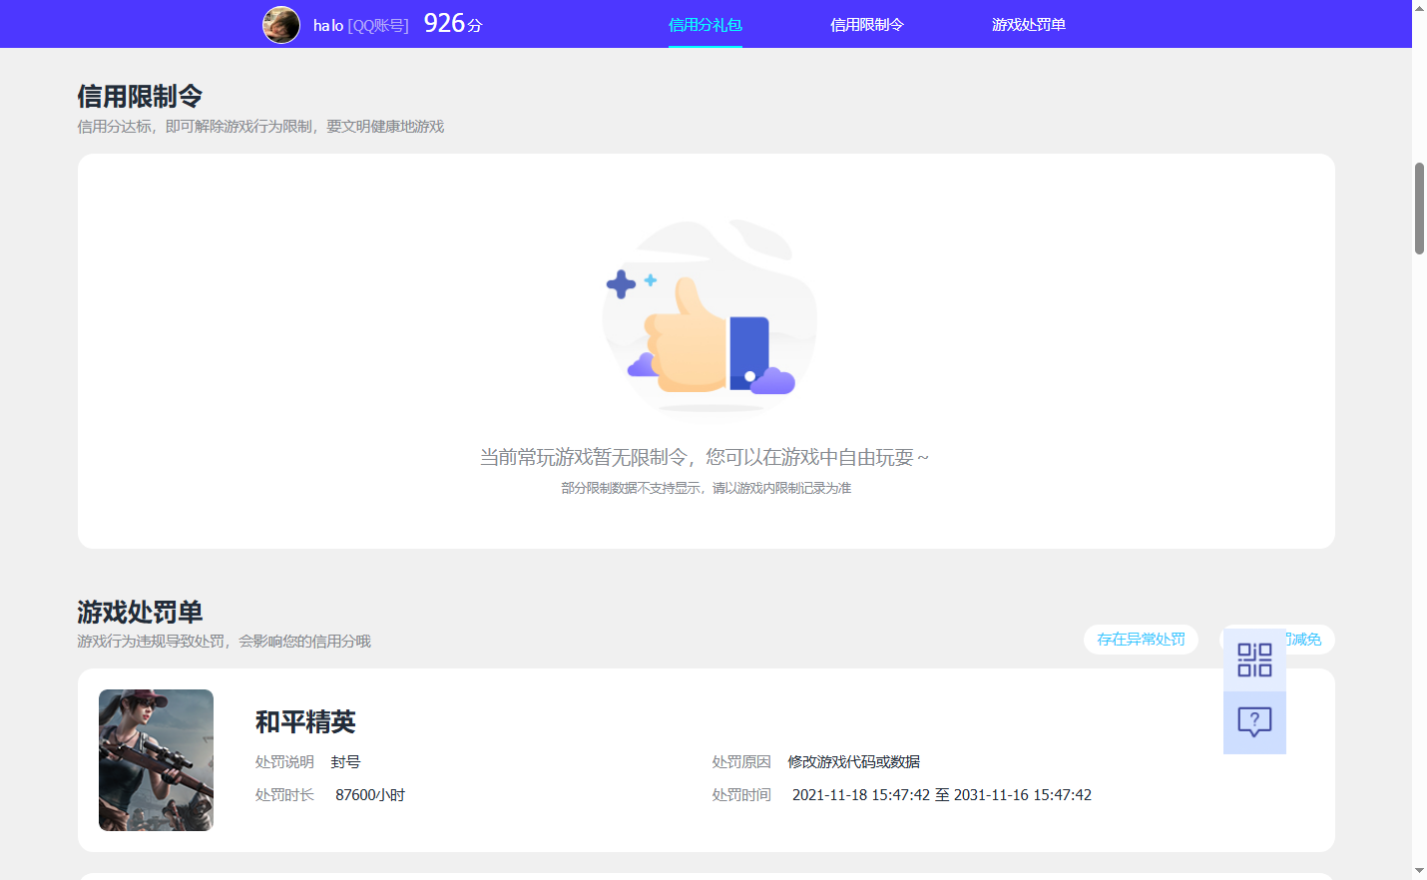Click the 游戏处罚单 section heading
Screen dimensions: 1427x880
click(140, 612)
